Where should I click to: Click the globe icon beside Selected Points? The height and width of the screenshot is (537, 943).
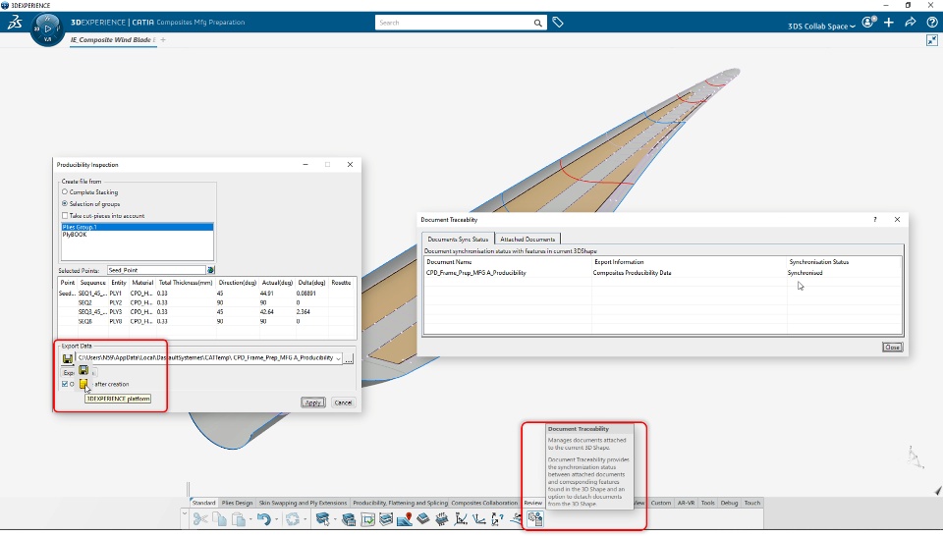210,270
